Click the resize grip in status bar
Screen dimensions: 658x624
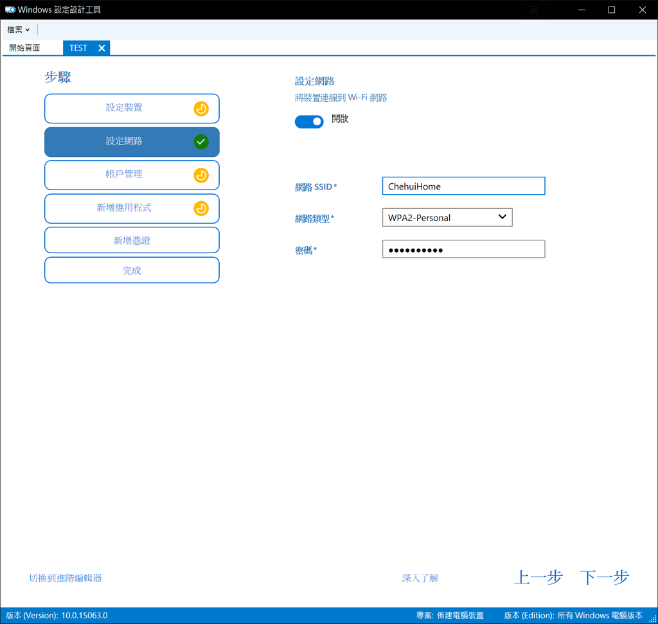coord(653,619)
